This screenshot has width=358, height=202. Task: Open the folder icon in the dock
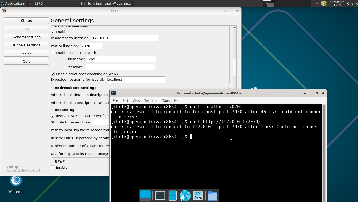coord(212,196)
